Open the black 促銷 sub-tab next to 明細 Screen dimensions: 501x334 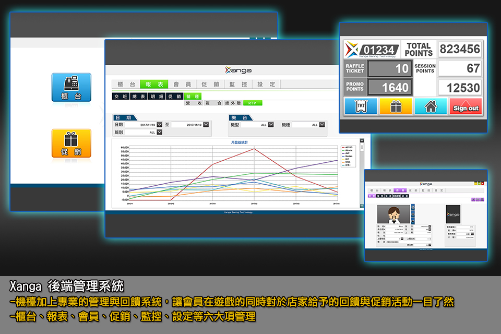(175, 96)
